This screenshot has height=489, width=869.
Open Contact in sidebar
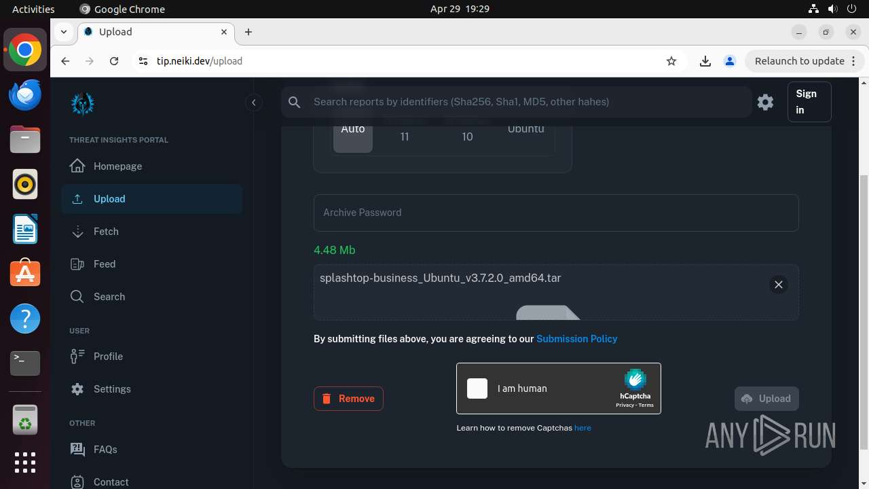(151, 482)
